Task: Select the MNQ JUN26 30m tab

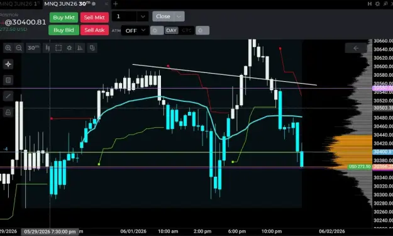Action: 67,4
